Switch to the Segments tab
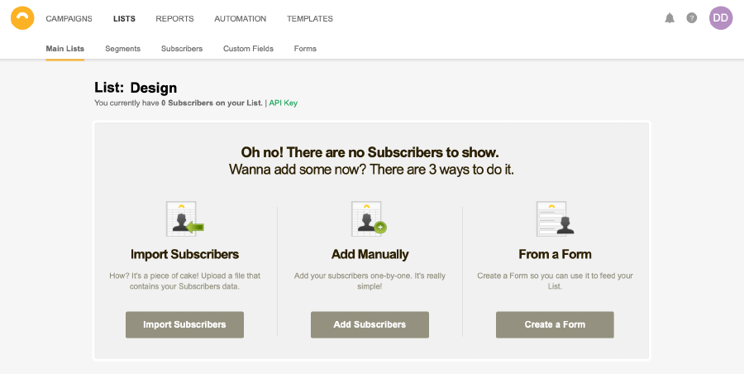Image resolution: width=744 pixels, height=374 pixels. coord(123,49)
